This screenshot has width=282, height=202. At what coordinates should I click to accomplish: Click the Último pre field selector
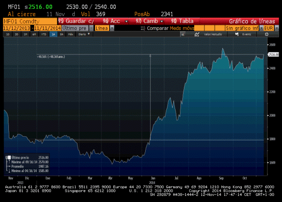pos(75,29)
